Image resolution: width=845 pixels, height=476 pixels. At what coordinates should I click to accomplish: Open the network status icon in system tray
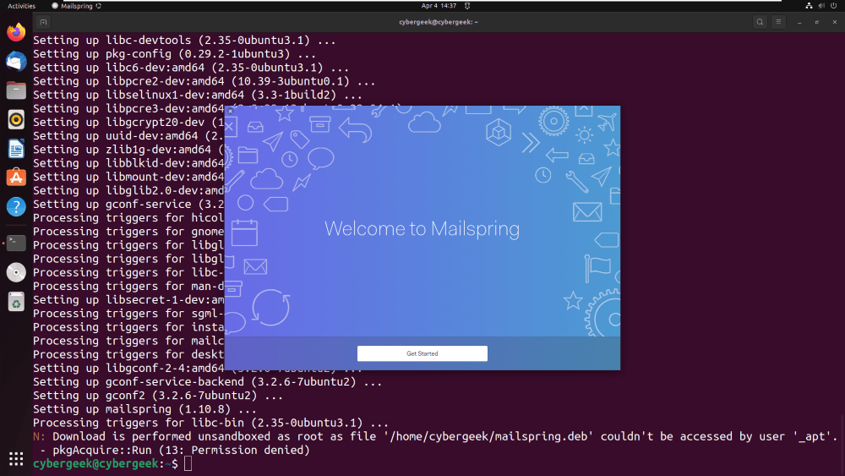(809, 6)
